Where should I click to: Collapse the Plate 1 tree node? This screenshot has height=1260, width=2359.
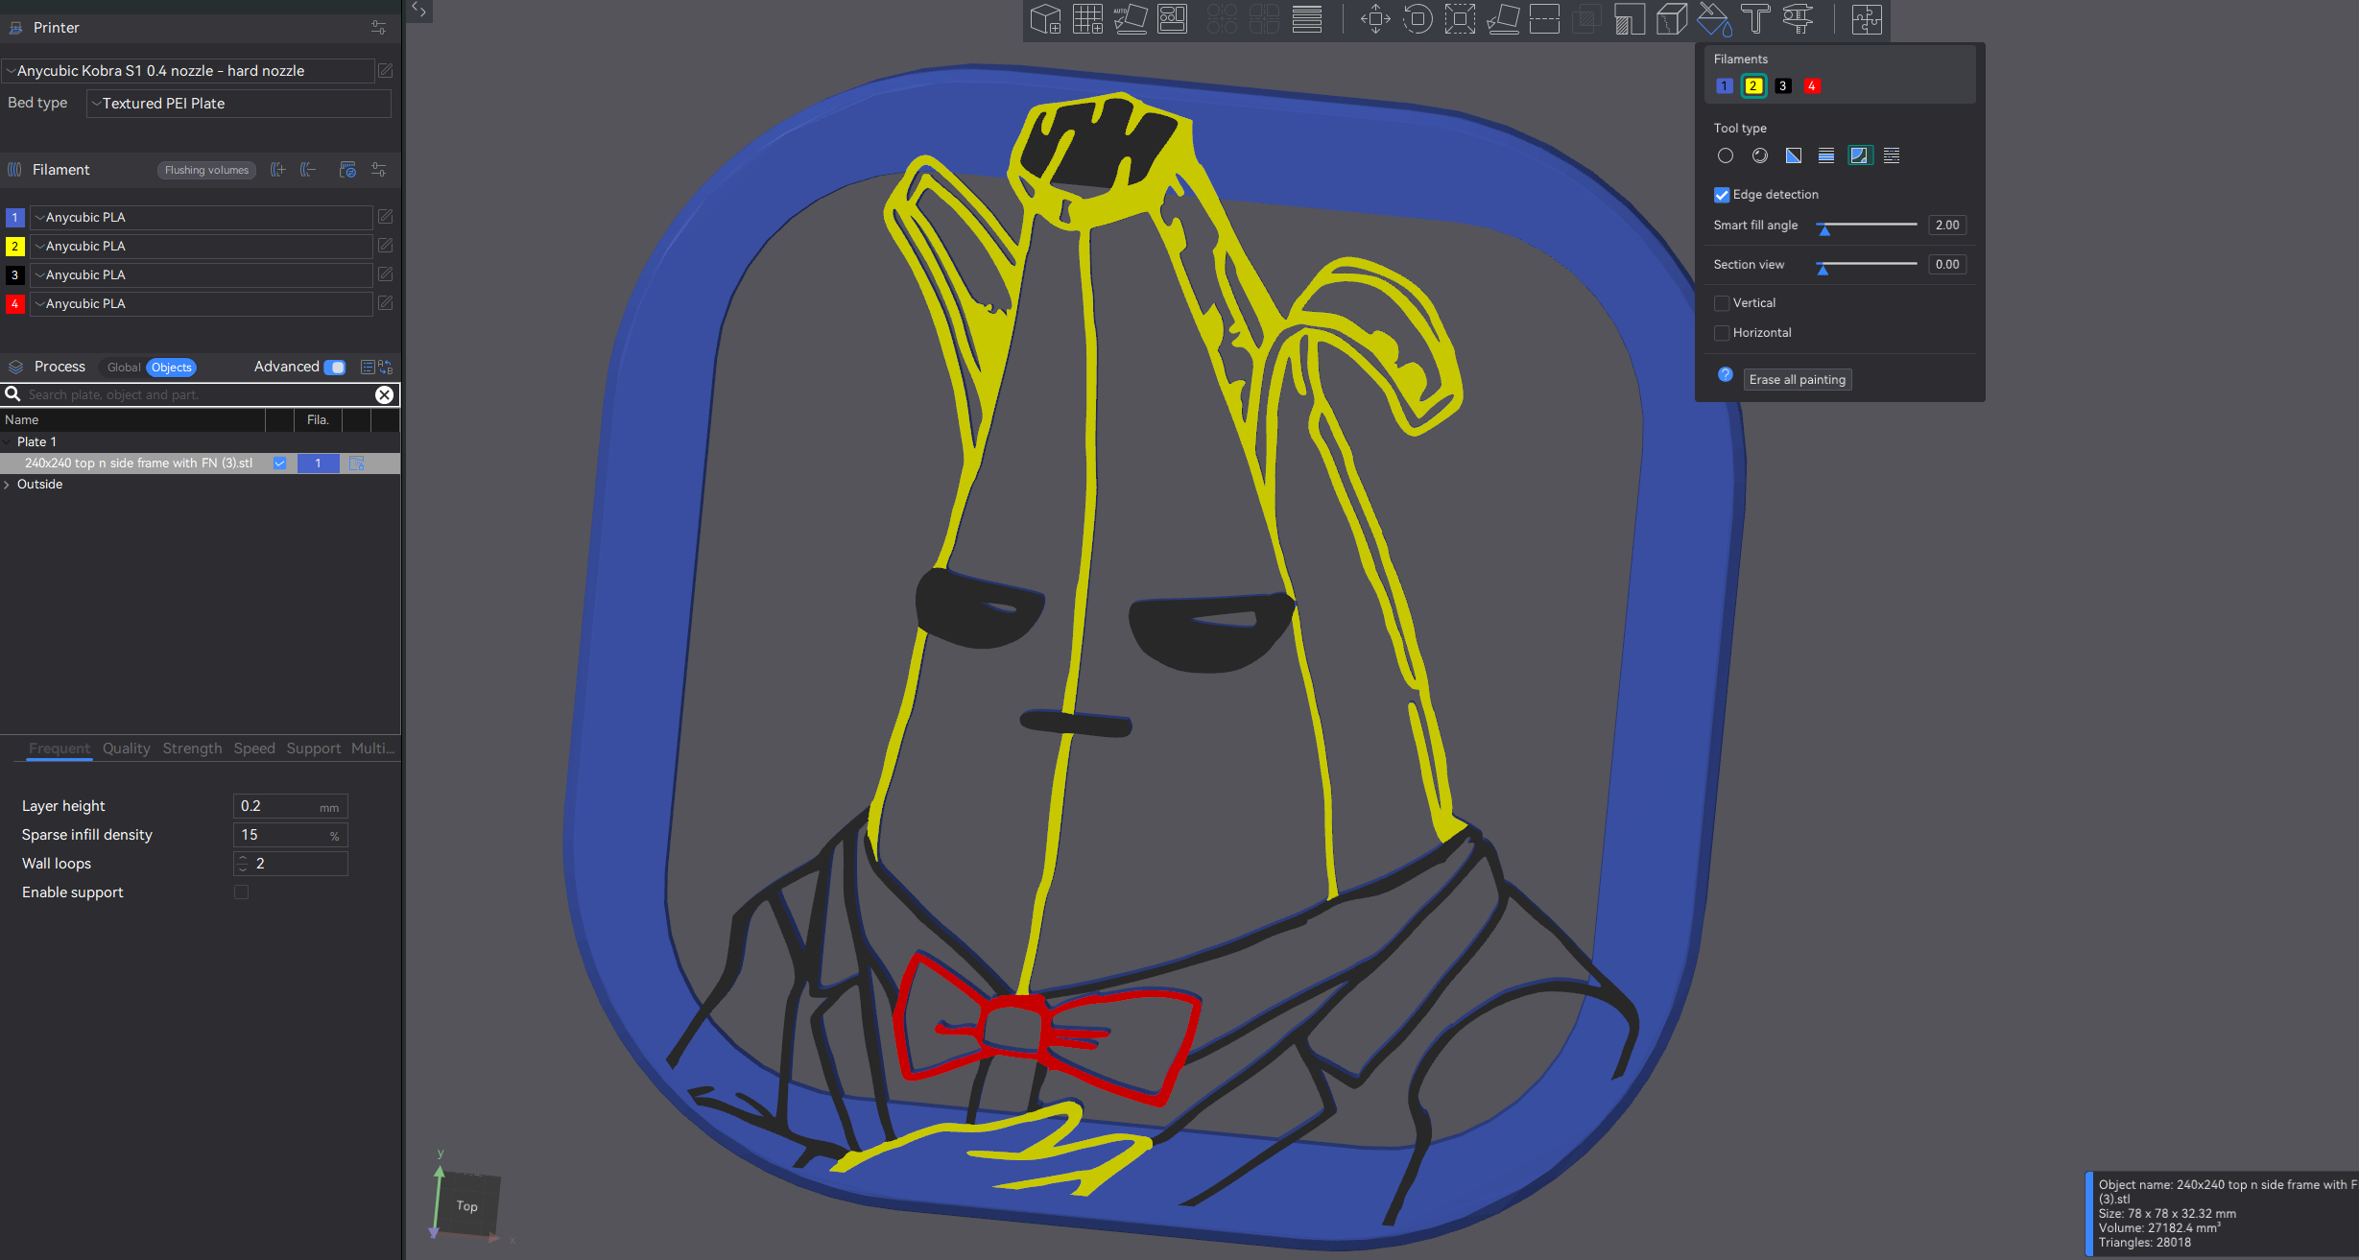[8, 442]
